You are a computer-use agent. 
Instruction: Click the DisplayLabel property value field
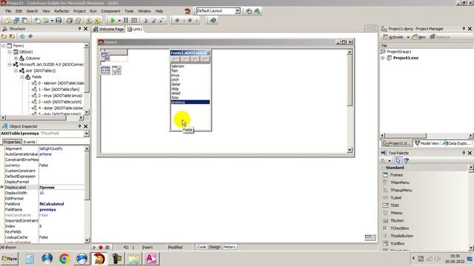61,187
